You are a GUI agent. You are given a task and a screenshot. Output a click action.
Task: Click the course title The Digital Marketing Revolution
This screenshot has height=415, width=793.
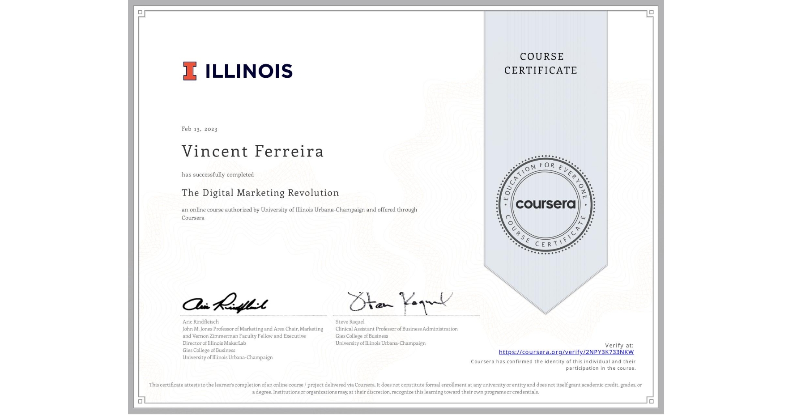[x=260, y=192]
